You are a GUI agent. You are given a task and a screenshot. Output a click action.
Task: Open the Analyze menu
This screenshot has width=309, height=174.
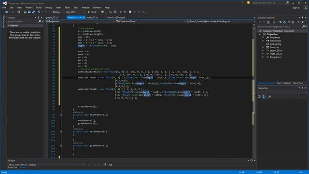pos(85,8)
